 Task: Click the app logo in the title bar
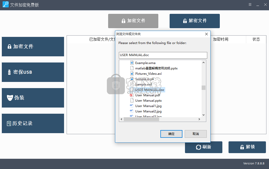(5, 5)
